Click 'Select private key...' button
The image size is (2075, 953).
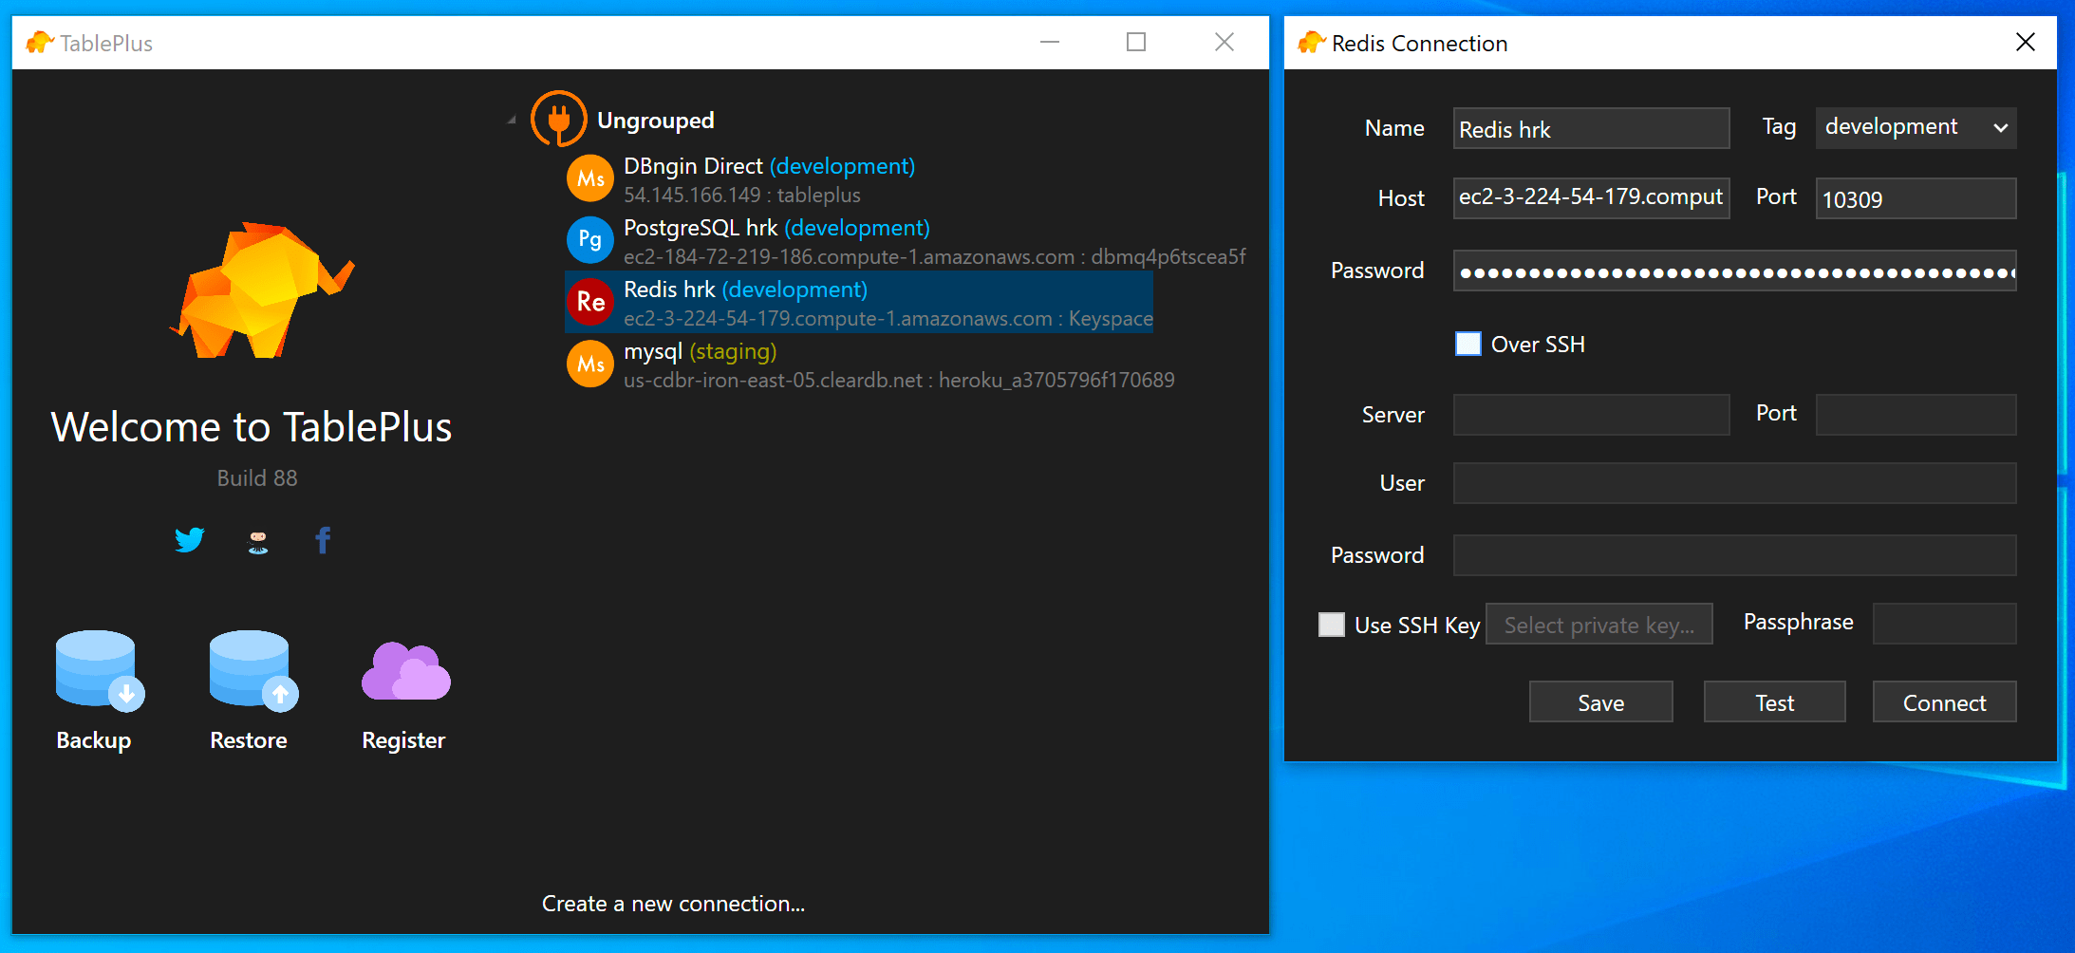coord(1598,624)
